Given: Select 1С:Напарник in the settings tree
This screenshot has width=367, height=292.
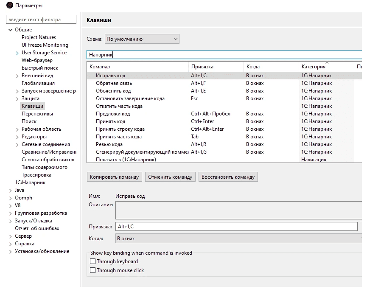Looking at the screenshot, I should coord(30,182).
